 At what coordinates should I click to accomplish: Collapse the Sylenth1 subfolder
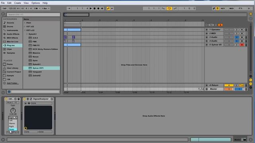(27, 34)
